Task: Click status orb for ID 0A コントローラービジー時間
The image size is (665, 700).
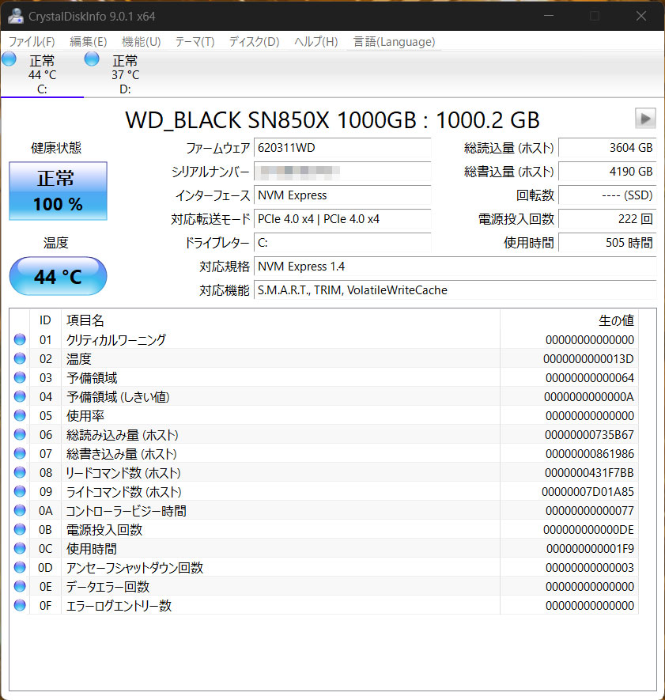Action: pyautogui.click(x=20, y=510)
